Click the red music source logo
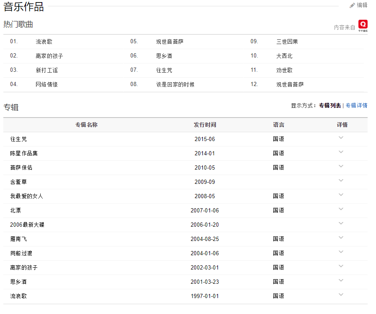 (363, 25)
